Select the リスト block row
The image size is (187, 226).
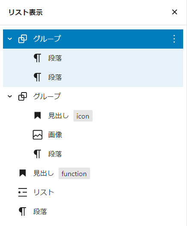tap(93, 192)
